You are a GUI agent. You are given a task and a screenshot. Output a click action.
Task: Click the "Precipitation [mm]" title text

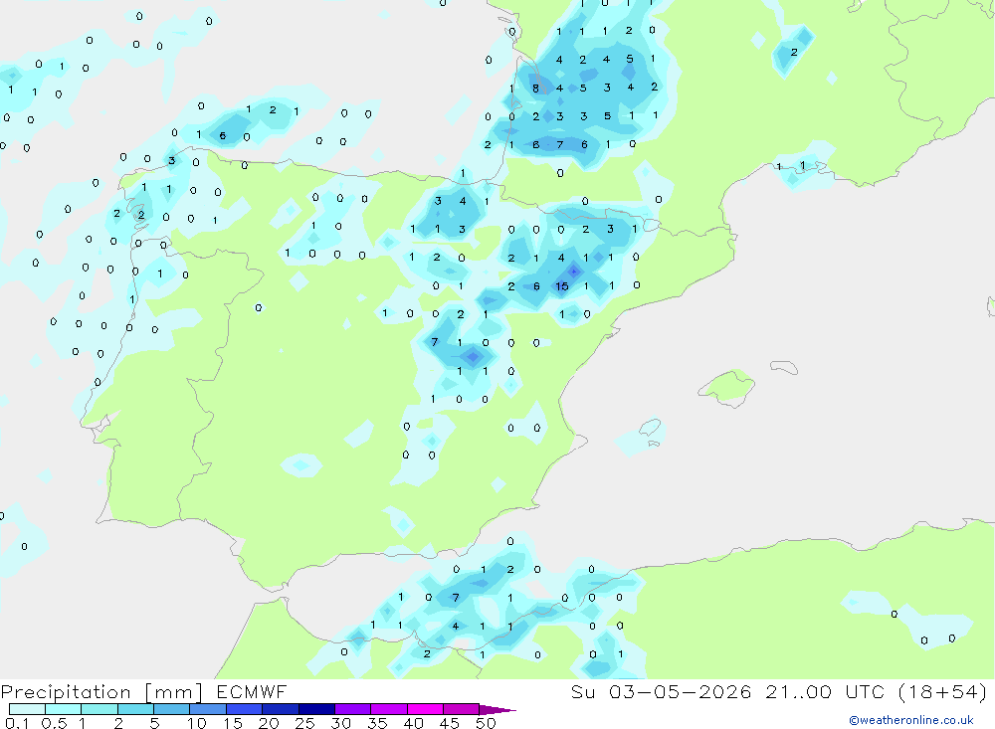point(101,692)
